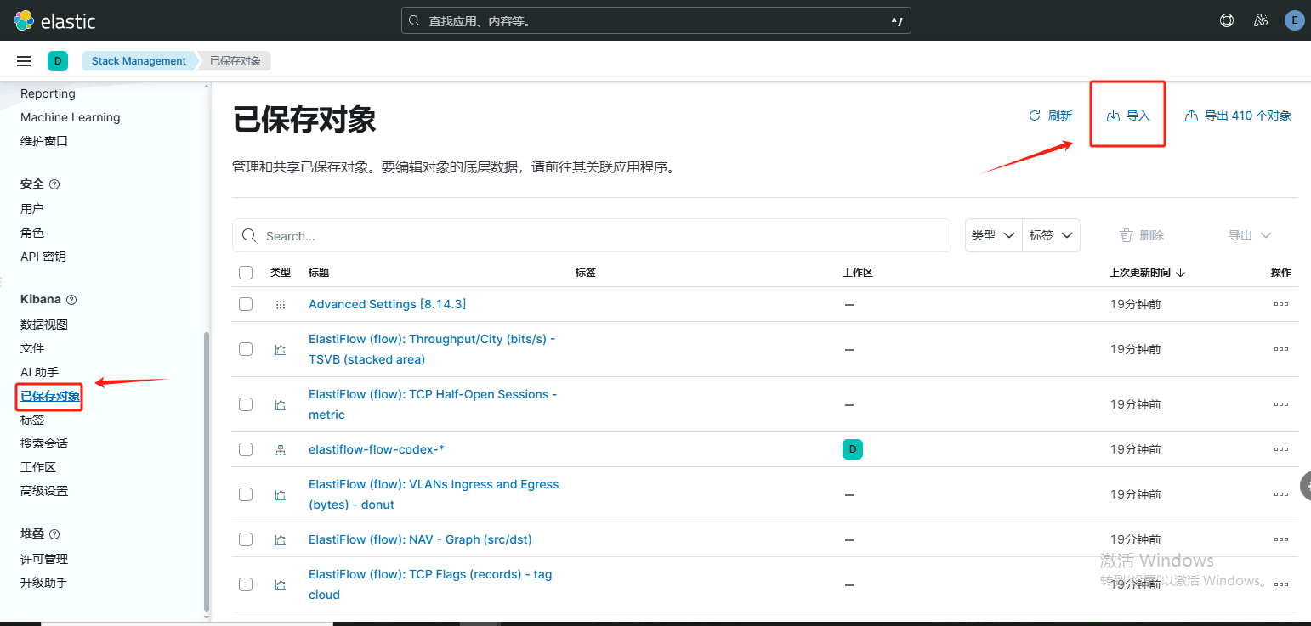Focus the global 查找应用、内容等 search box
Viewport: 1311px width, 626px height.
click(656, 20)
